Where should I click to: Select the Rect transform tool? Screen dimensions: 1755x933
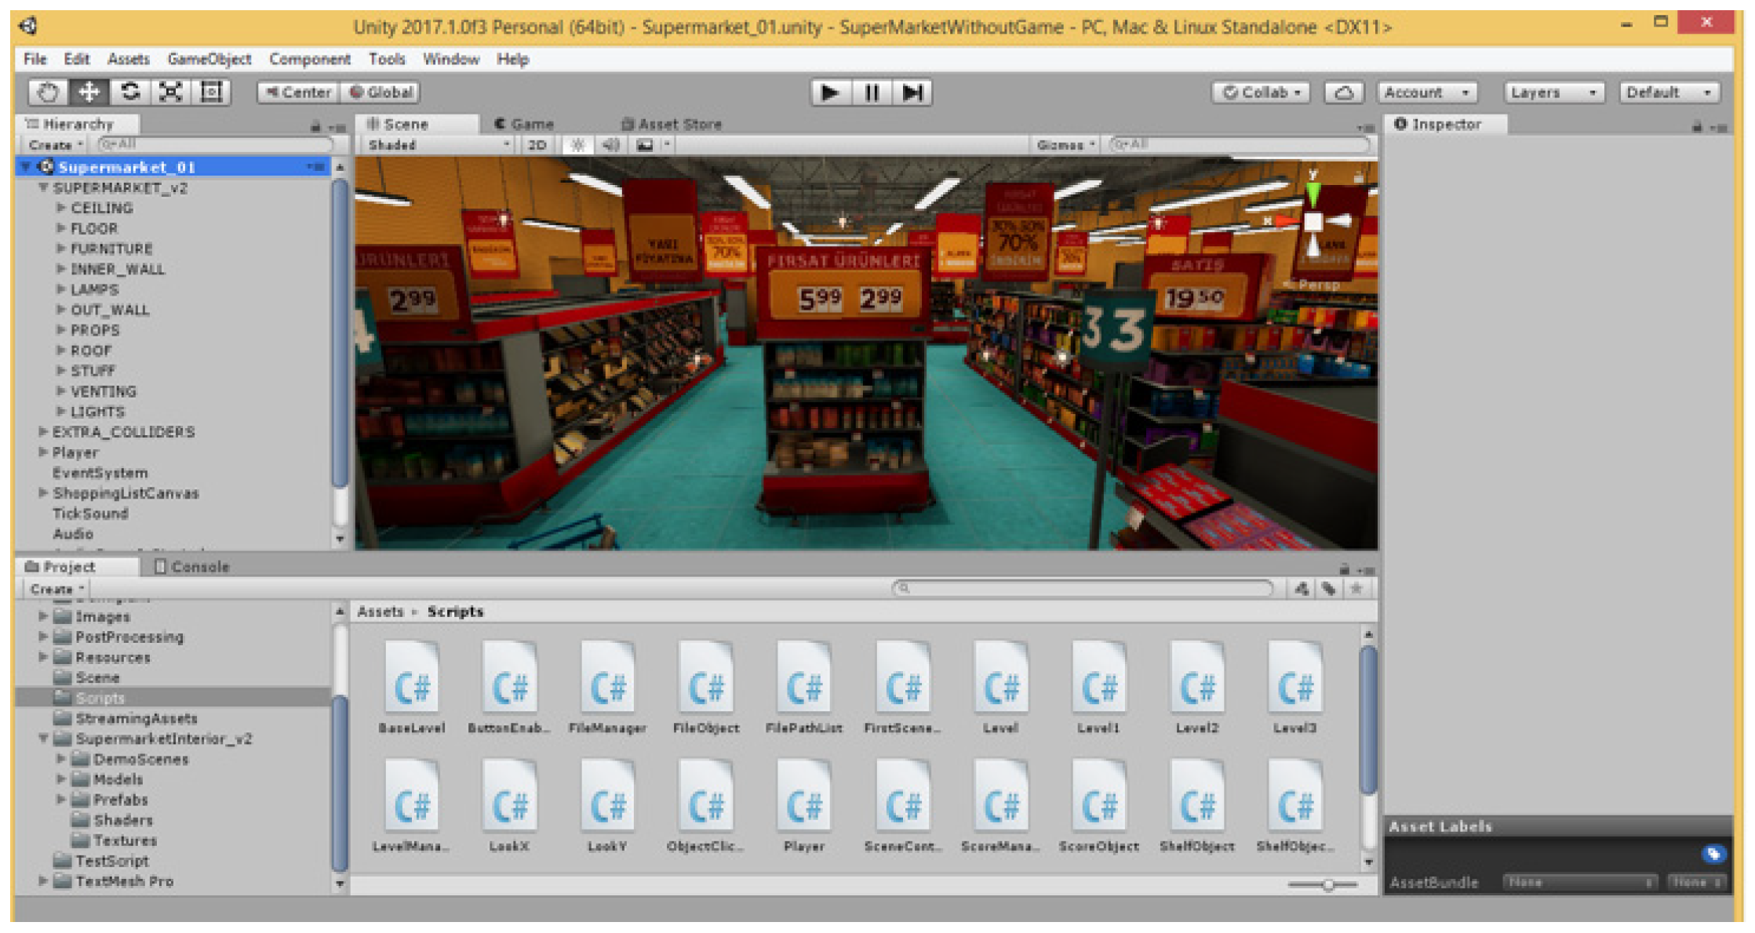point(212,93)
